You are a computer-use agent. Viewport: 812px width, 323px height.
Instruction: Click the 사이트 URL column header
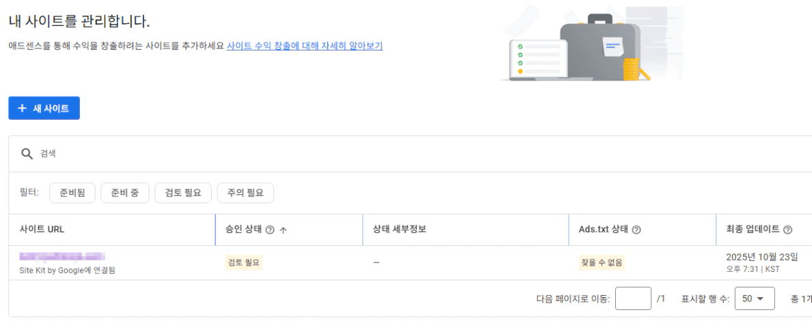[x=42, y=230]
